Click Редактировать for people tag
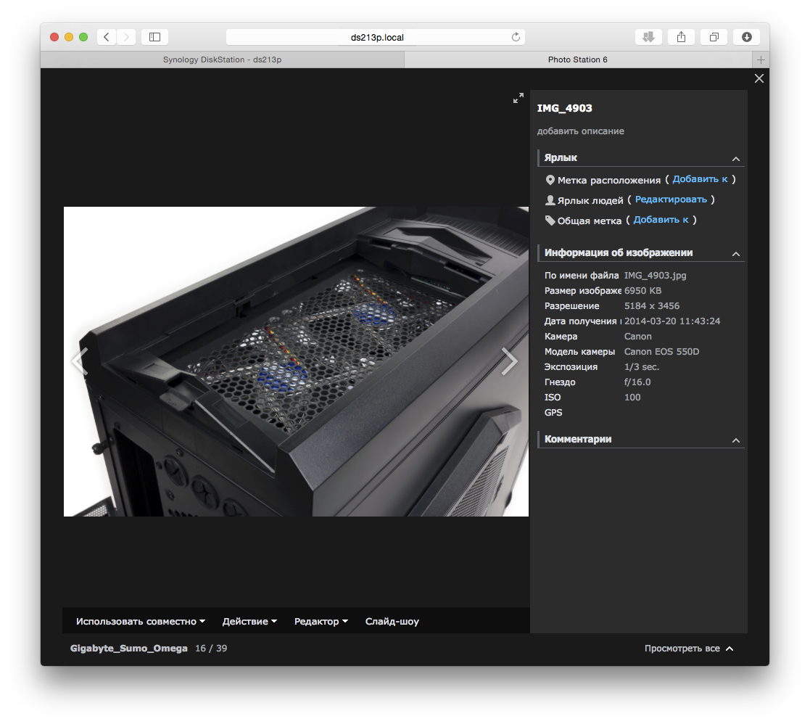 click(671, 199)
